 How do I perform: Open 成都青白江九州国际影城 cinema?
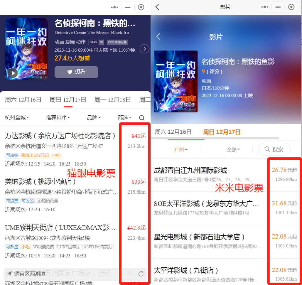pyautogui.click(x=190, y=171)
